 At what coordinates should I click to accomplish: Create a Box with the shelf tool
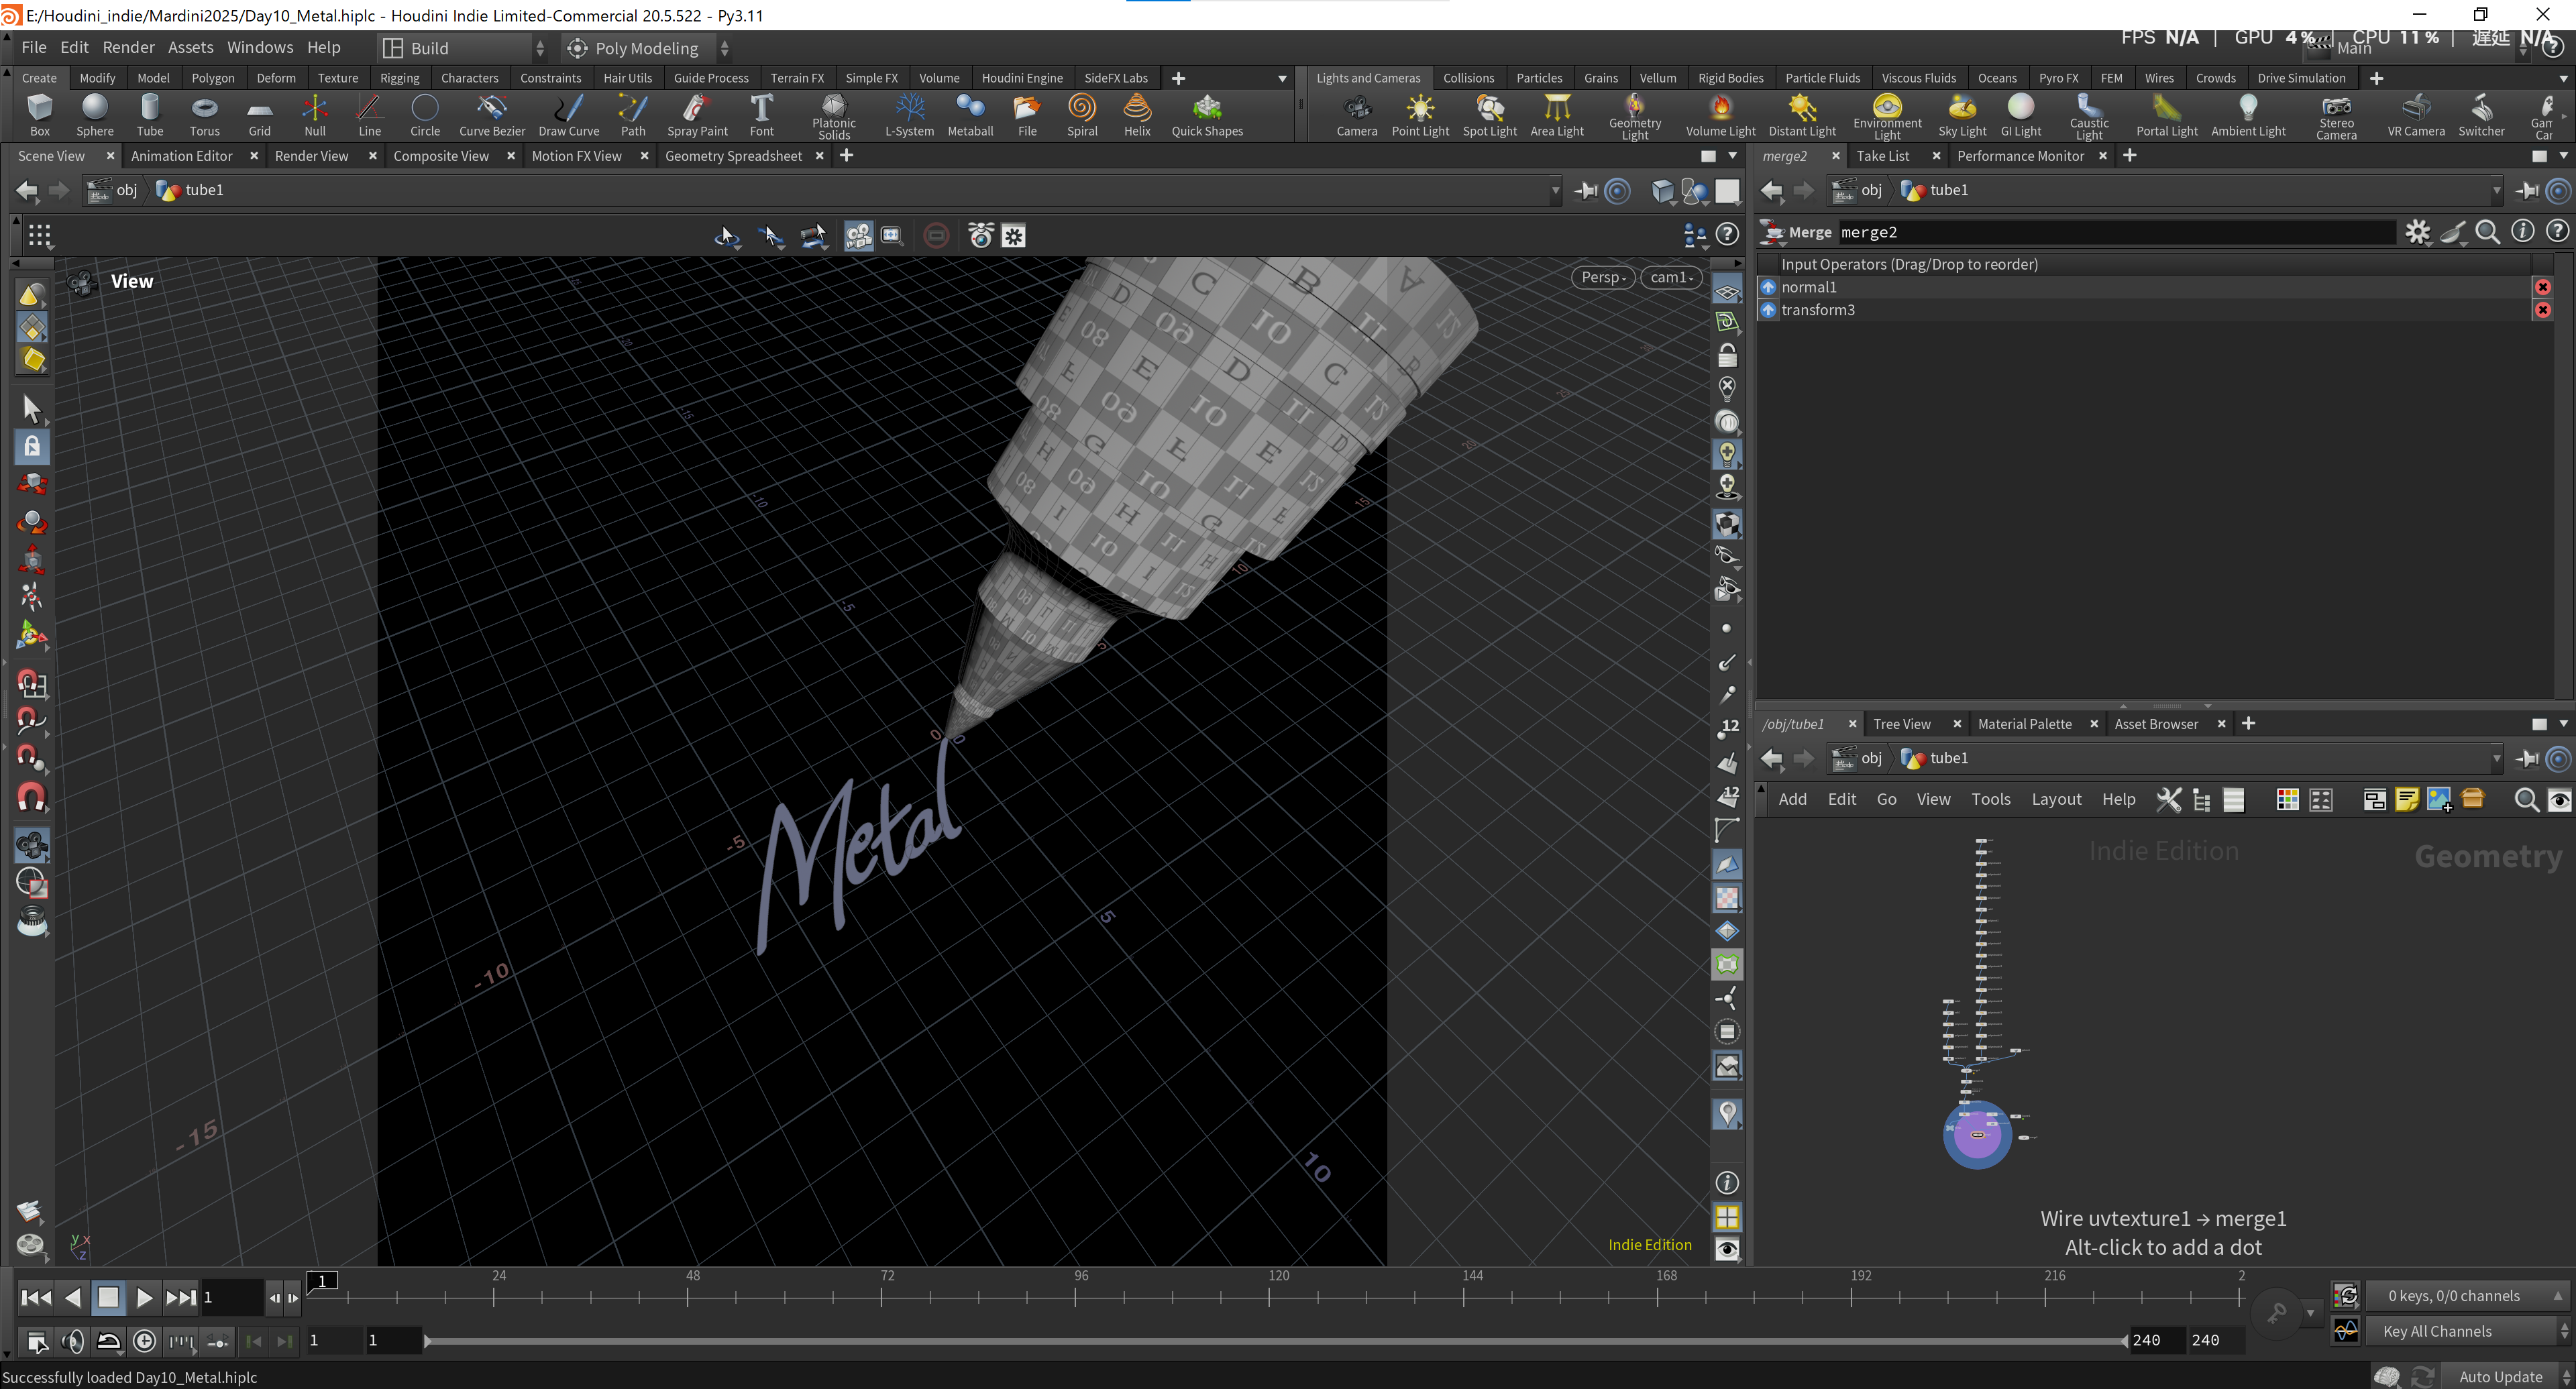coord(40,115)
